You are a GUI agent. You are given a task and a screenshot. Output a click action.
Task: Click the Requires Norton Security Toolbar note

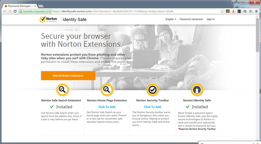(197, 129)
